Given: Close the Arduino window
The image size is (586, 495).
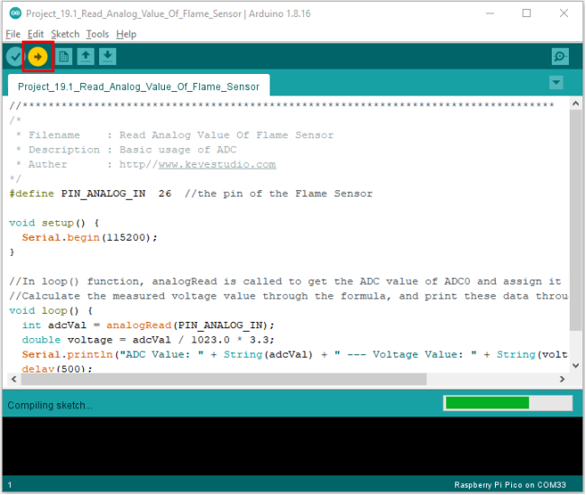Looking at the screenshot, I should pos(563,14).
